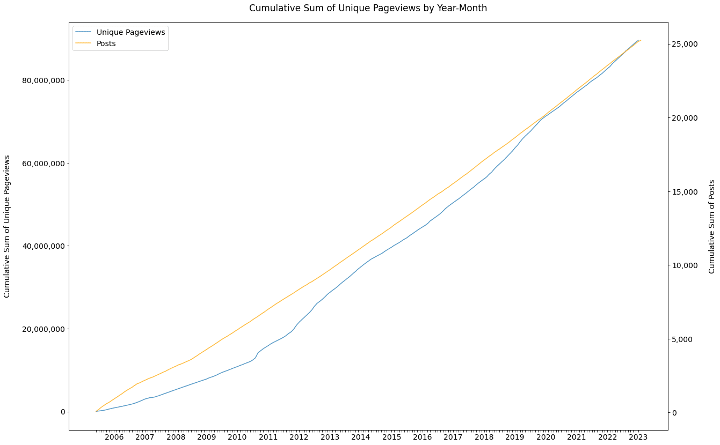The width and height of the screenshot is (720, 445).
Task: Click the orange line swatch in the legend
Action: tap(84, 44)
